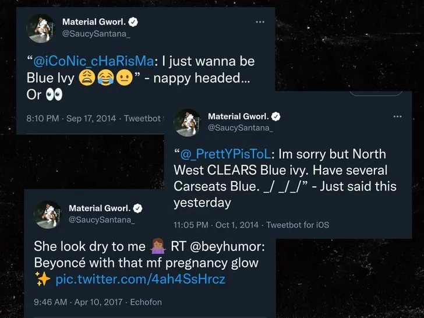Click the 11:05 PM · Oct 1, 2014 timestamp
This screenshot has height=318, width=424.
click(x=217, y=225)
